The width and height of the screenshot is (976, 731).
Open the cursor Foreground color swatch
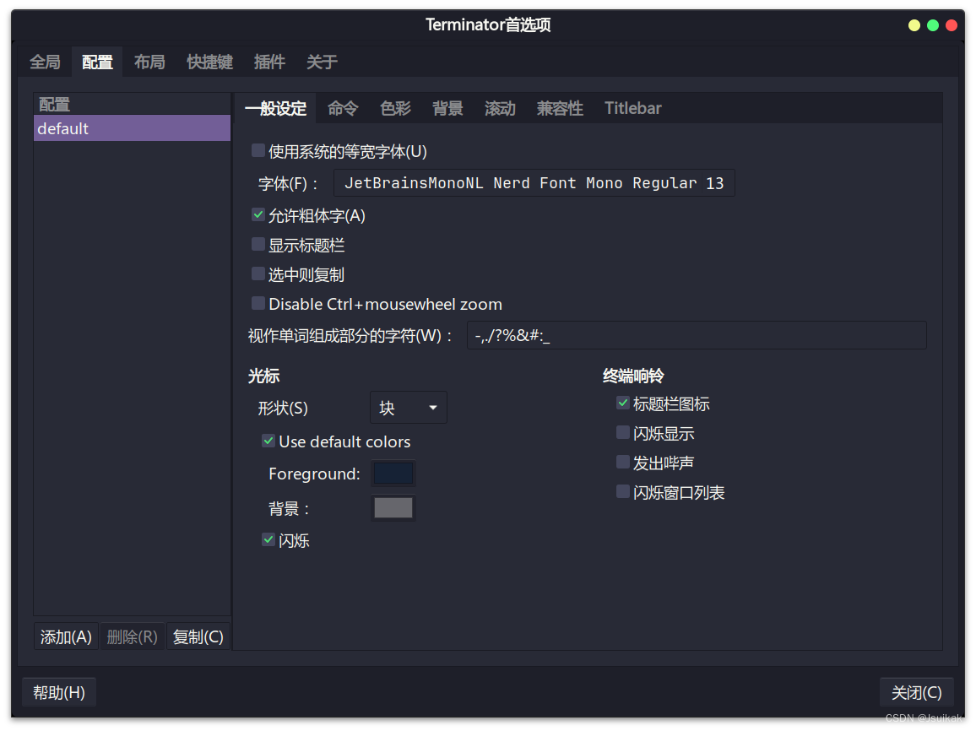coord(393,474)
